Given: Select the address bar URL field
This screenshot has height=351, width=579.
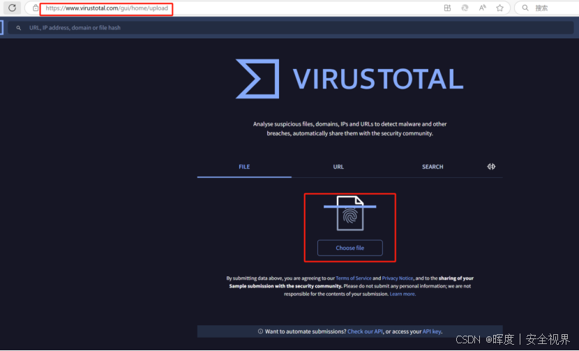Looking at the screenshot, I should point(107,8).
